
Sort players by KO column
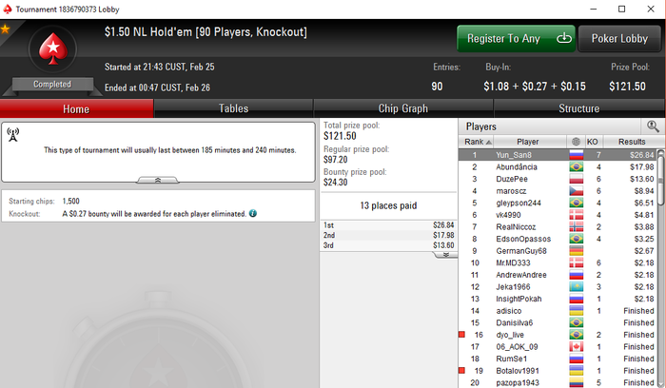click(x=593, y=142)
